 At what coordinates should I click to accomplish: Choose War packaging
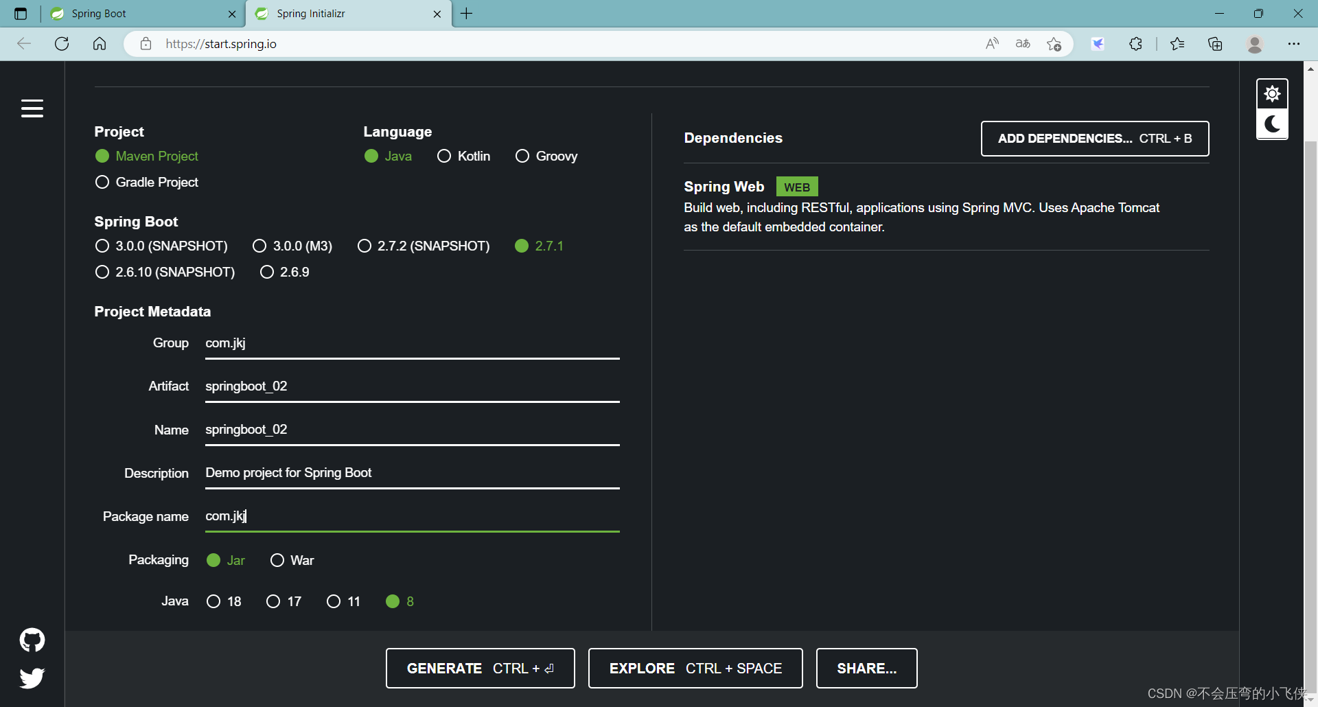click(x=292, y=561)
